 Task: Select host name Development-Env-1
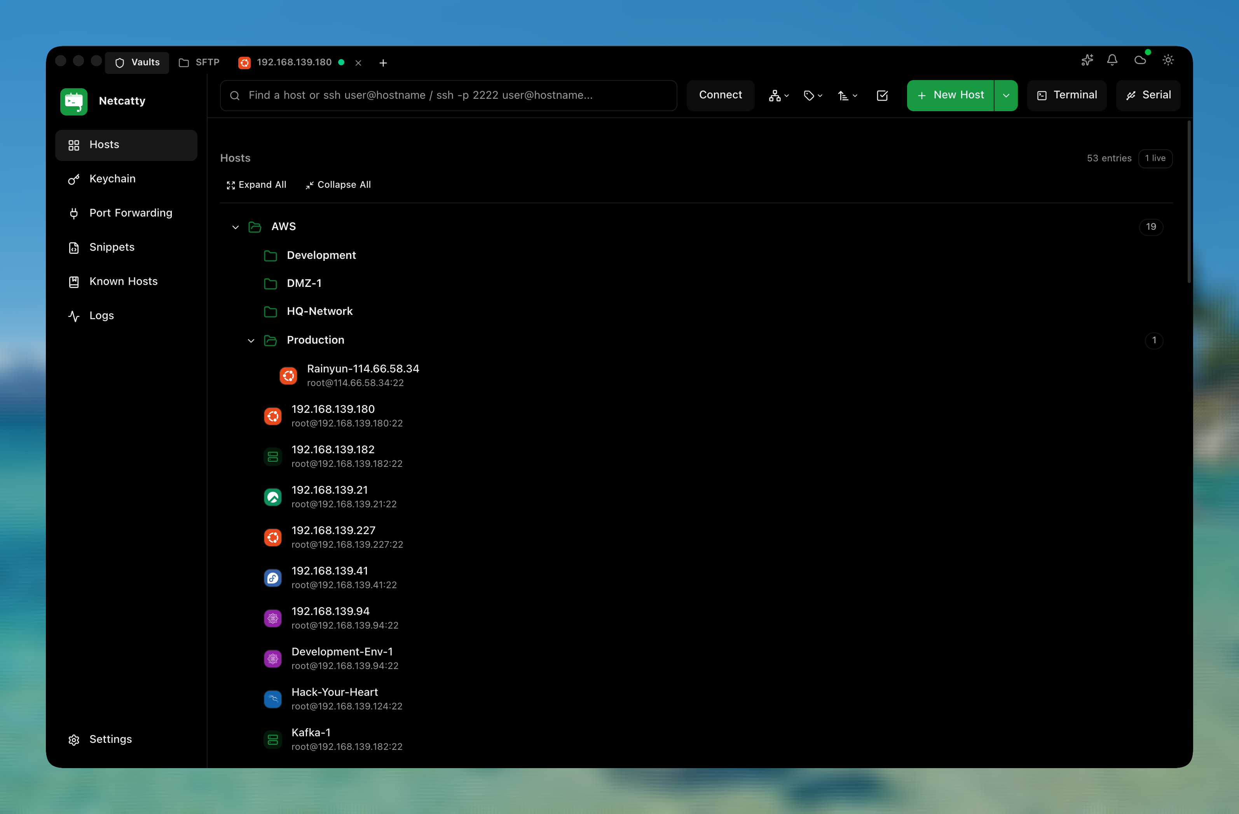[x=342, y=652]
